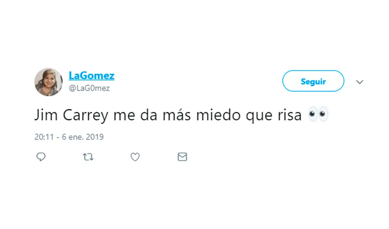Like the tweet with the heart icon

[x=135, y=157]
